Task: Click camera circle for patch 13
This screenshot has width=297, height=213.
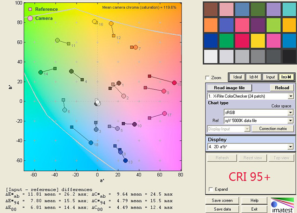Action: click(x=125, y=161)
